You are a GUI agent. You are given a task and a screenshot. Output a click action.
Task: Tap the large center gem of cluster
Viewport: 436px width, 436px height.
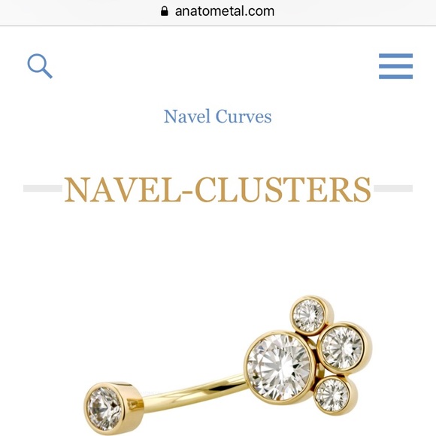point(279,367)
